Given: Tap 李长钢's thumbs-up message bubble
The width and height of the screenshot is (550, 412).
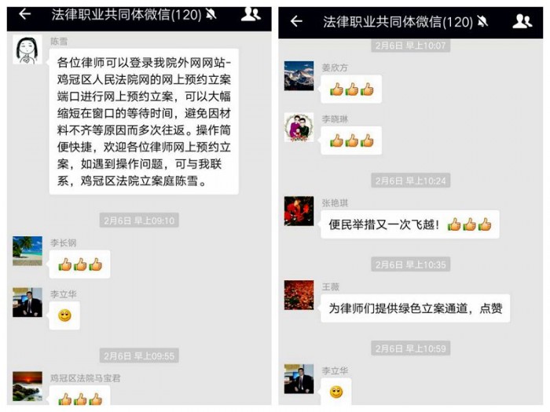Looking at the screenshot, I should pos(79,264).
